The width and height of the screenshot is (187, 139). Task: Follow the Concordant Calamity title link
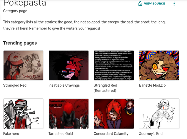click(111, 133)
